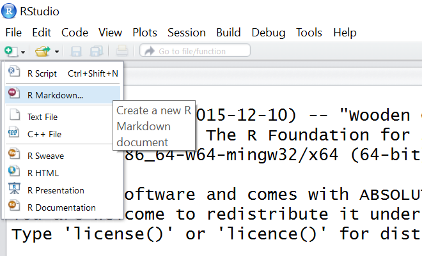Open the Debug menu
This screenshot has width=422, height=256.
pyautogui.click(x=269, y=33)
